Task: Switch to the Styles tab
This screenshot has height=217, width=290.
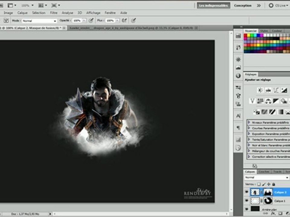Action: pyautogui.click(x=264, y=31)
